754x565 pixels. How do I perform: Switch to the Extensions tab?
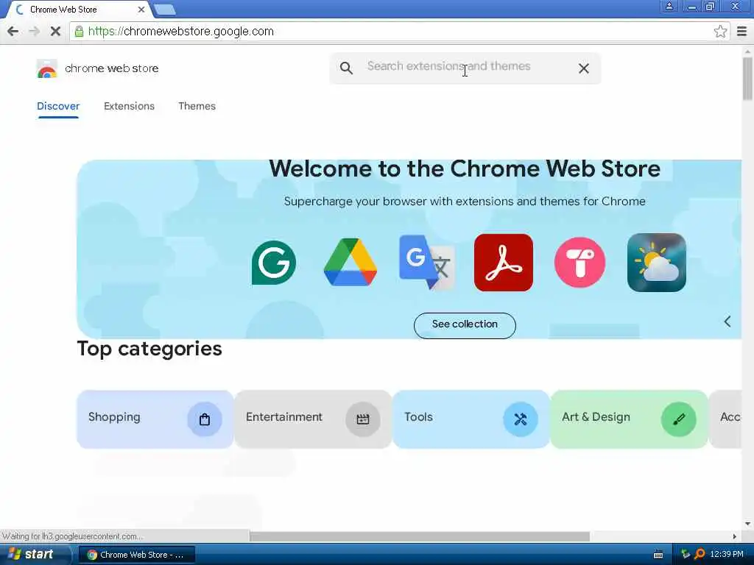coord(129,106)
